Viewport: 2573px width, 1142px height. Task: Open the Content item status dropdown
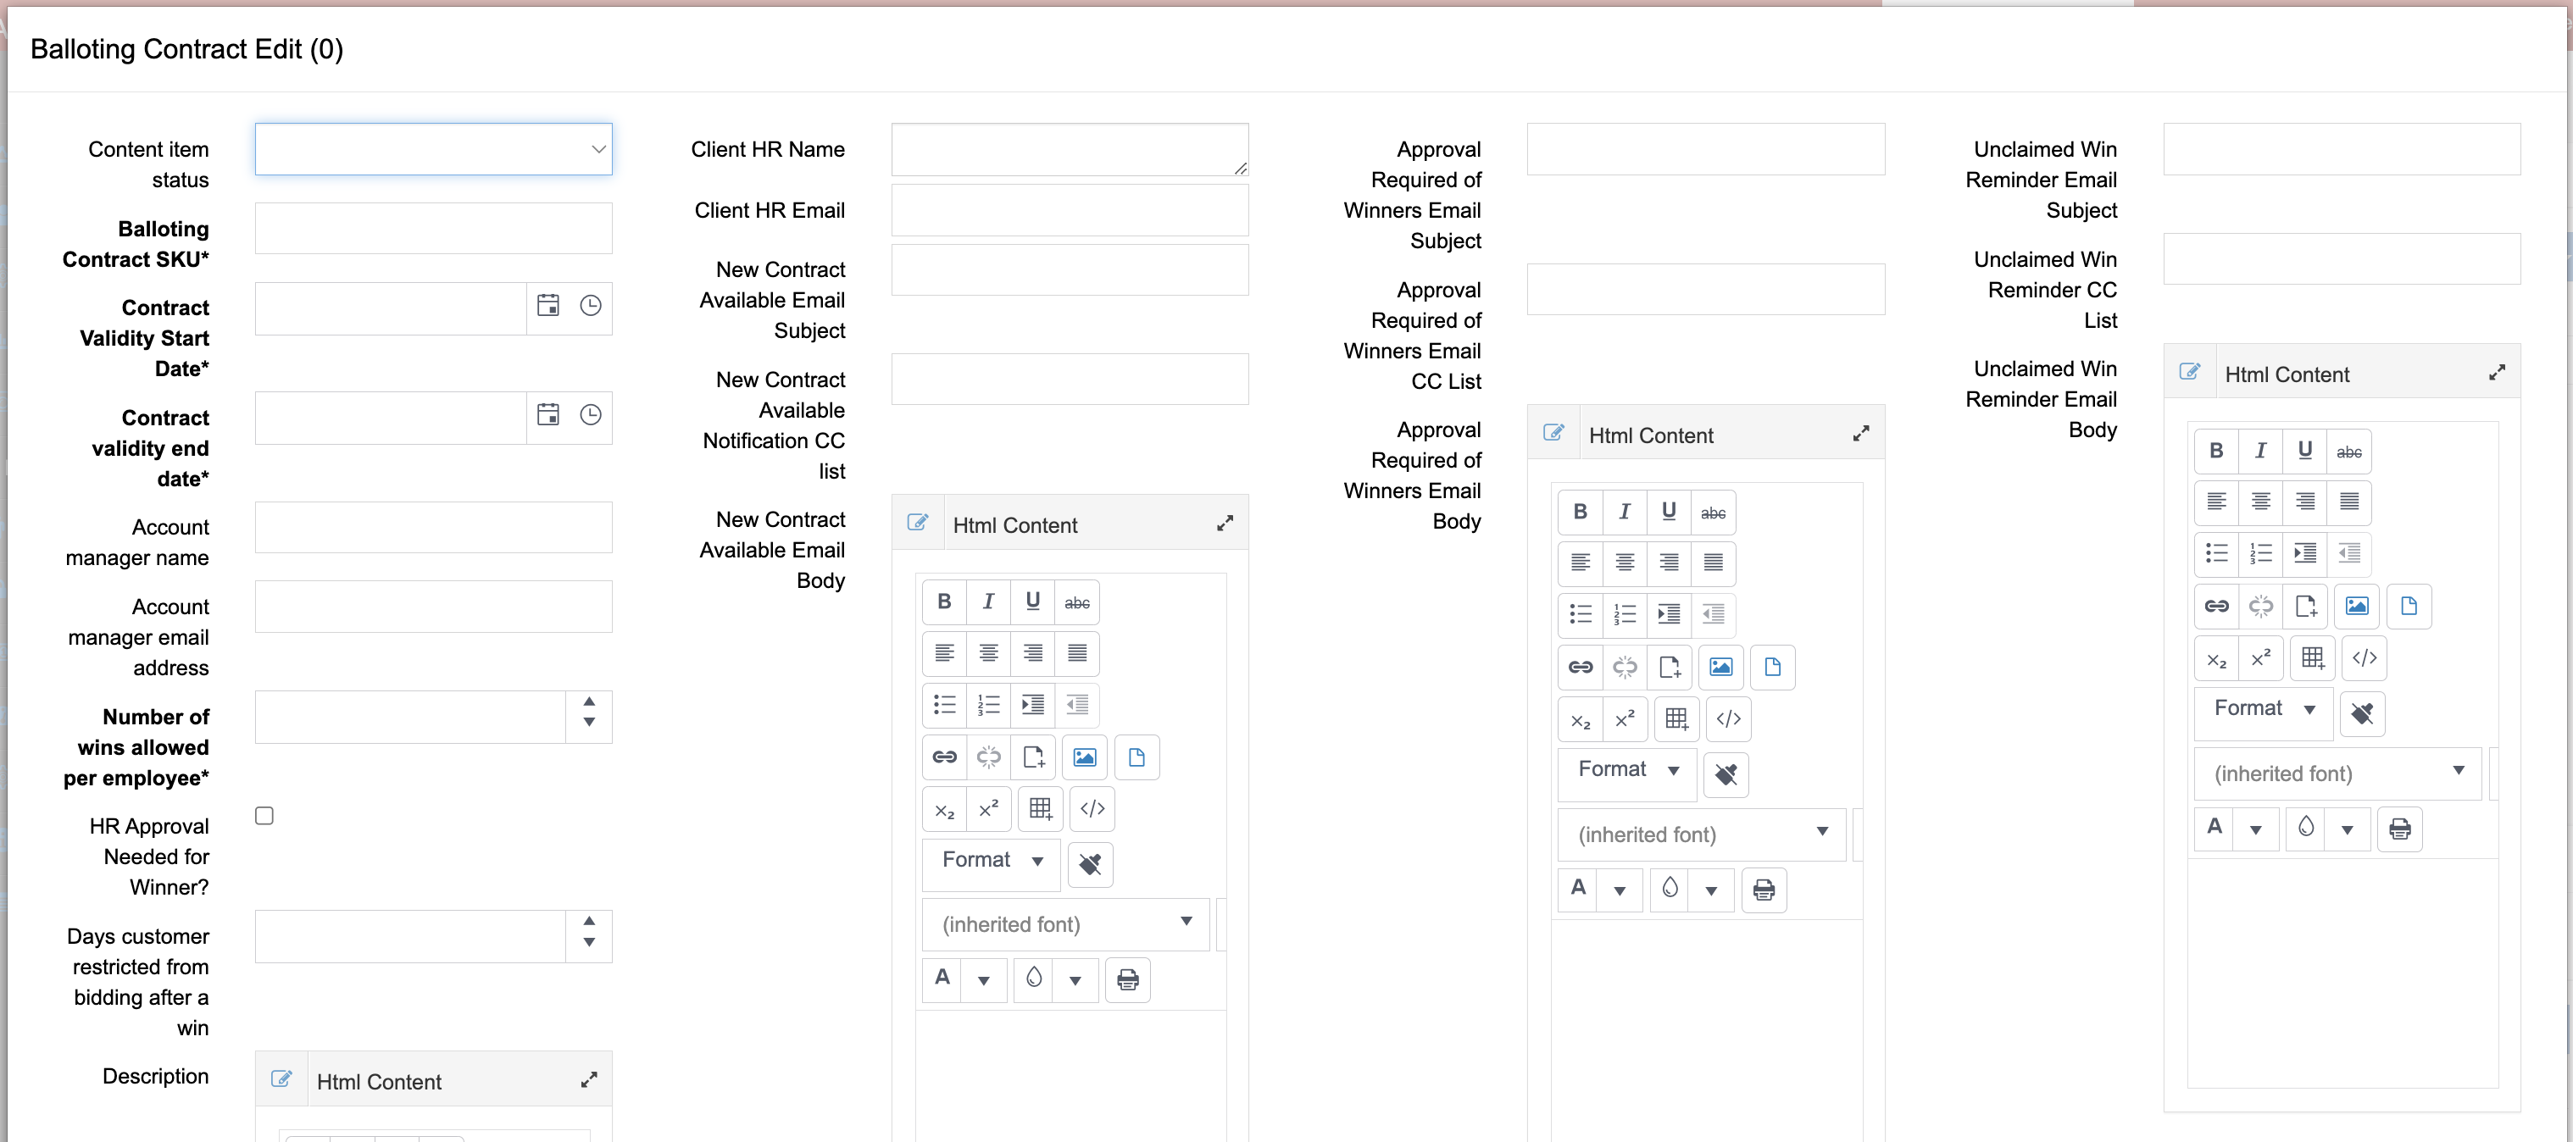434,149
